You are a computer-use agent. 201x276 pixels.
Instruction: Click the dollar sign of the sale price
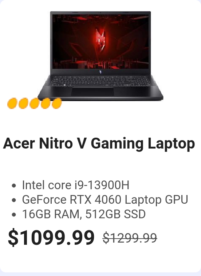[x=13, y=238]
